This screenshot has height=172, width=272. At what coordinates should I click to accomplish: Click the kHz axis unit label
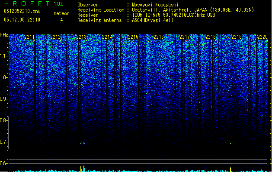pyautogui.click(x=4, y=35)
